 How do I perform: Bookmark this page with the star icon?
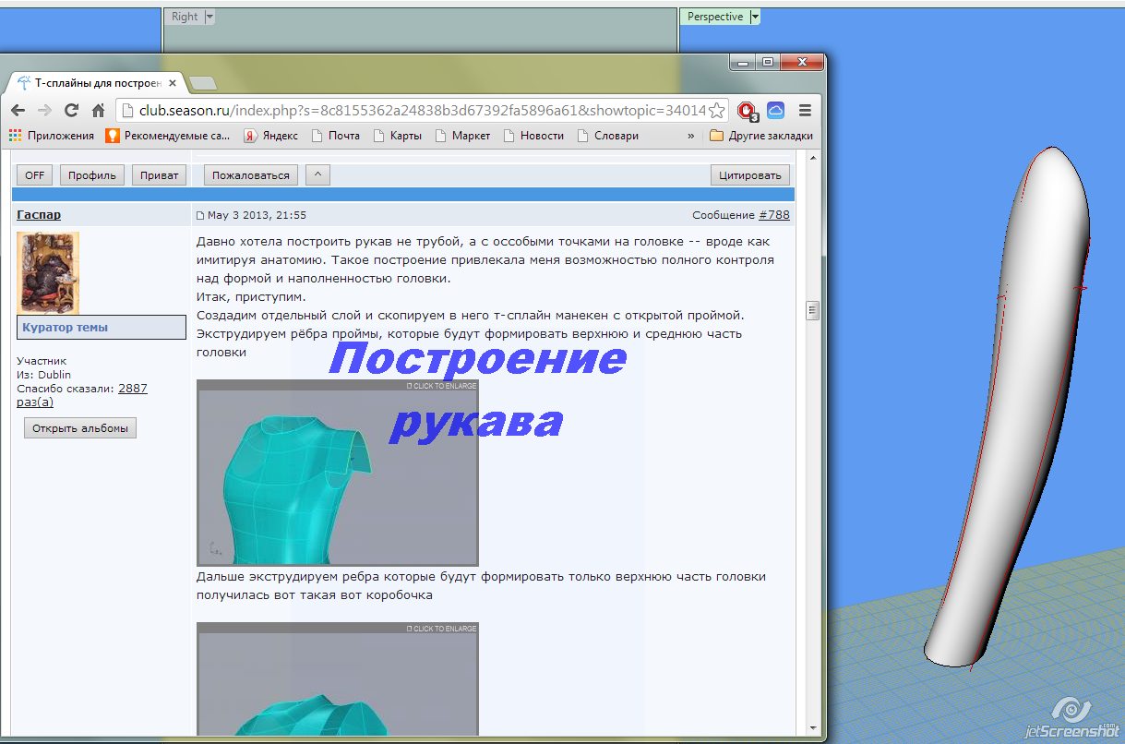pos(716,111)
